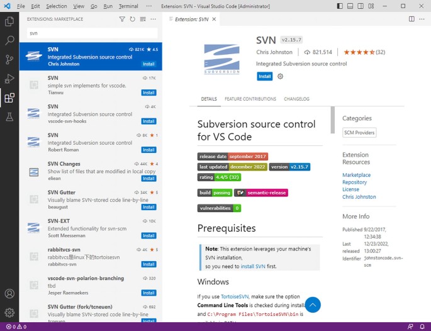Switch to the Feature Contributions tab
The height and width of the screenshot is (331, 431).
tap(250, 99)
